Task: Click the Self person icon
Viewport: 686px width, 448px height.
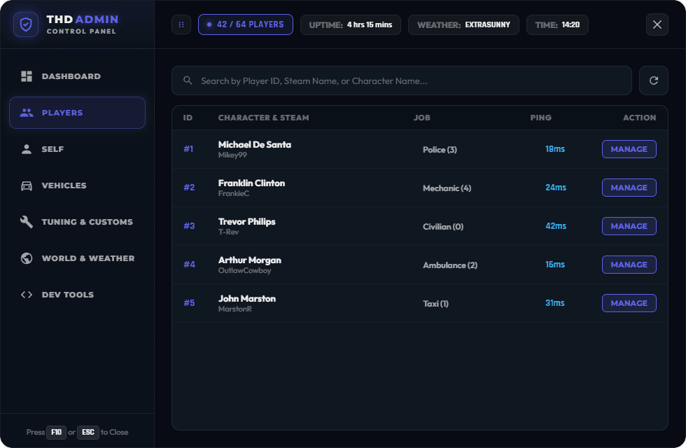Action: click(x=27, y=149)
